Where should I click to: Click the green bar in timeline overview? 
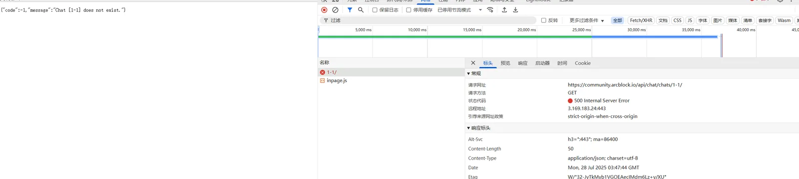click(x=454, y=37)
